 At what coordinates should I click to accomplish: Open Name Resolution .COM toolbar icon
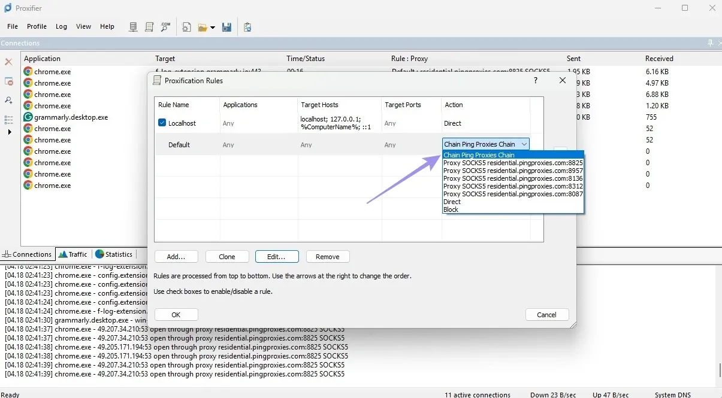click(x=165, y=27)
